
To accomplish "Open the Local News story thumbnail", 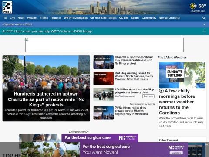I will (x=104, y=62).
